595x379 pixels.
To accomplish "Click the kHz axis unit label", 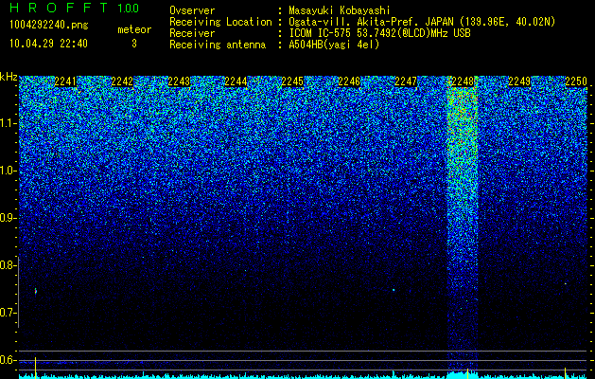I will pos(9,77).
